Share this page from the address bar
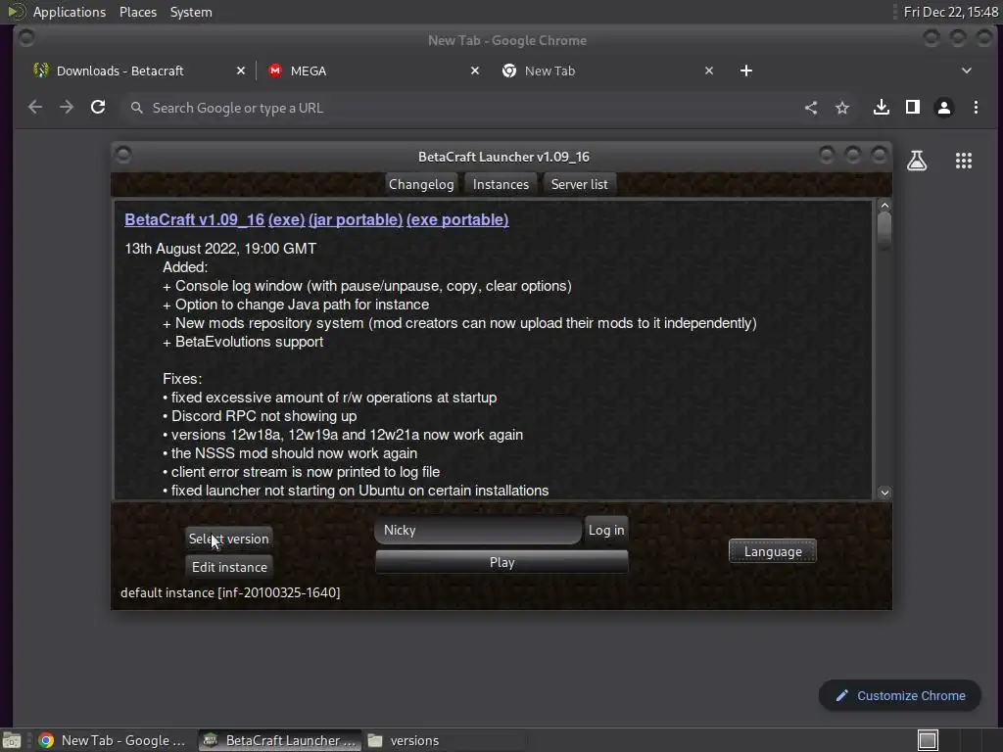1003x752 pixels. pos(810,108)
